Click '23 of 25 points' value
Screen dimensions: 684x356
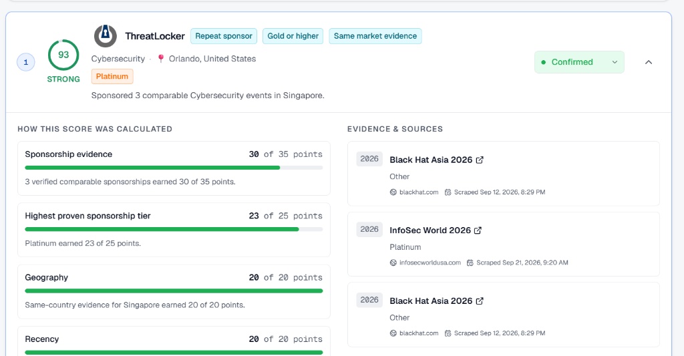pyautogui.click(x=286, y=216)
